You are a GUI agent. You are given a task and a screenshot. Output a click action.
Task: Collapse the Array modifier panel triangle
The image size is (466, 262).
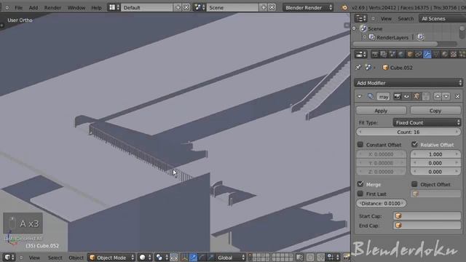(x=360, y=97)
